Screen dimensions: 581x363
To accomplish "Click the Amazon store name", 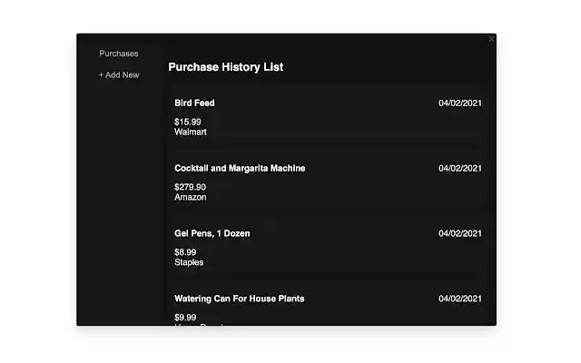I will click(190, 197).
